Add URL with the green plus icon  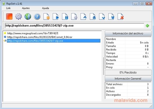[147, 26]
